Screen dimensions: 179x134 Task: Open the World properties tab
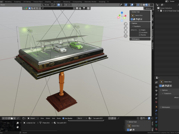(x=156, y=102)
